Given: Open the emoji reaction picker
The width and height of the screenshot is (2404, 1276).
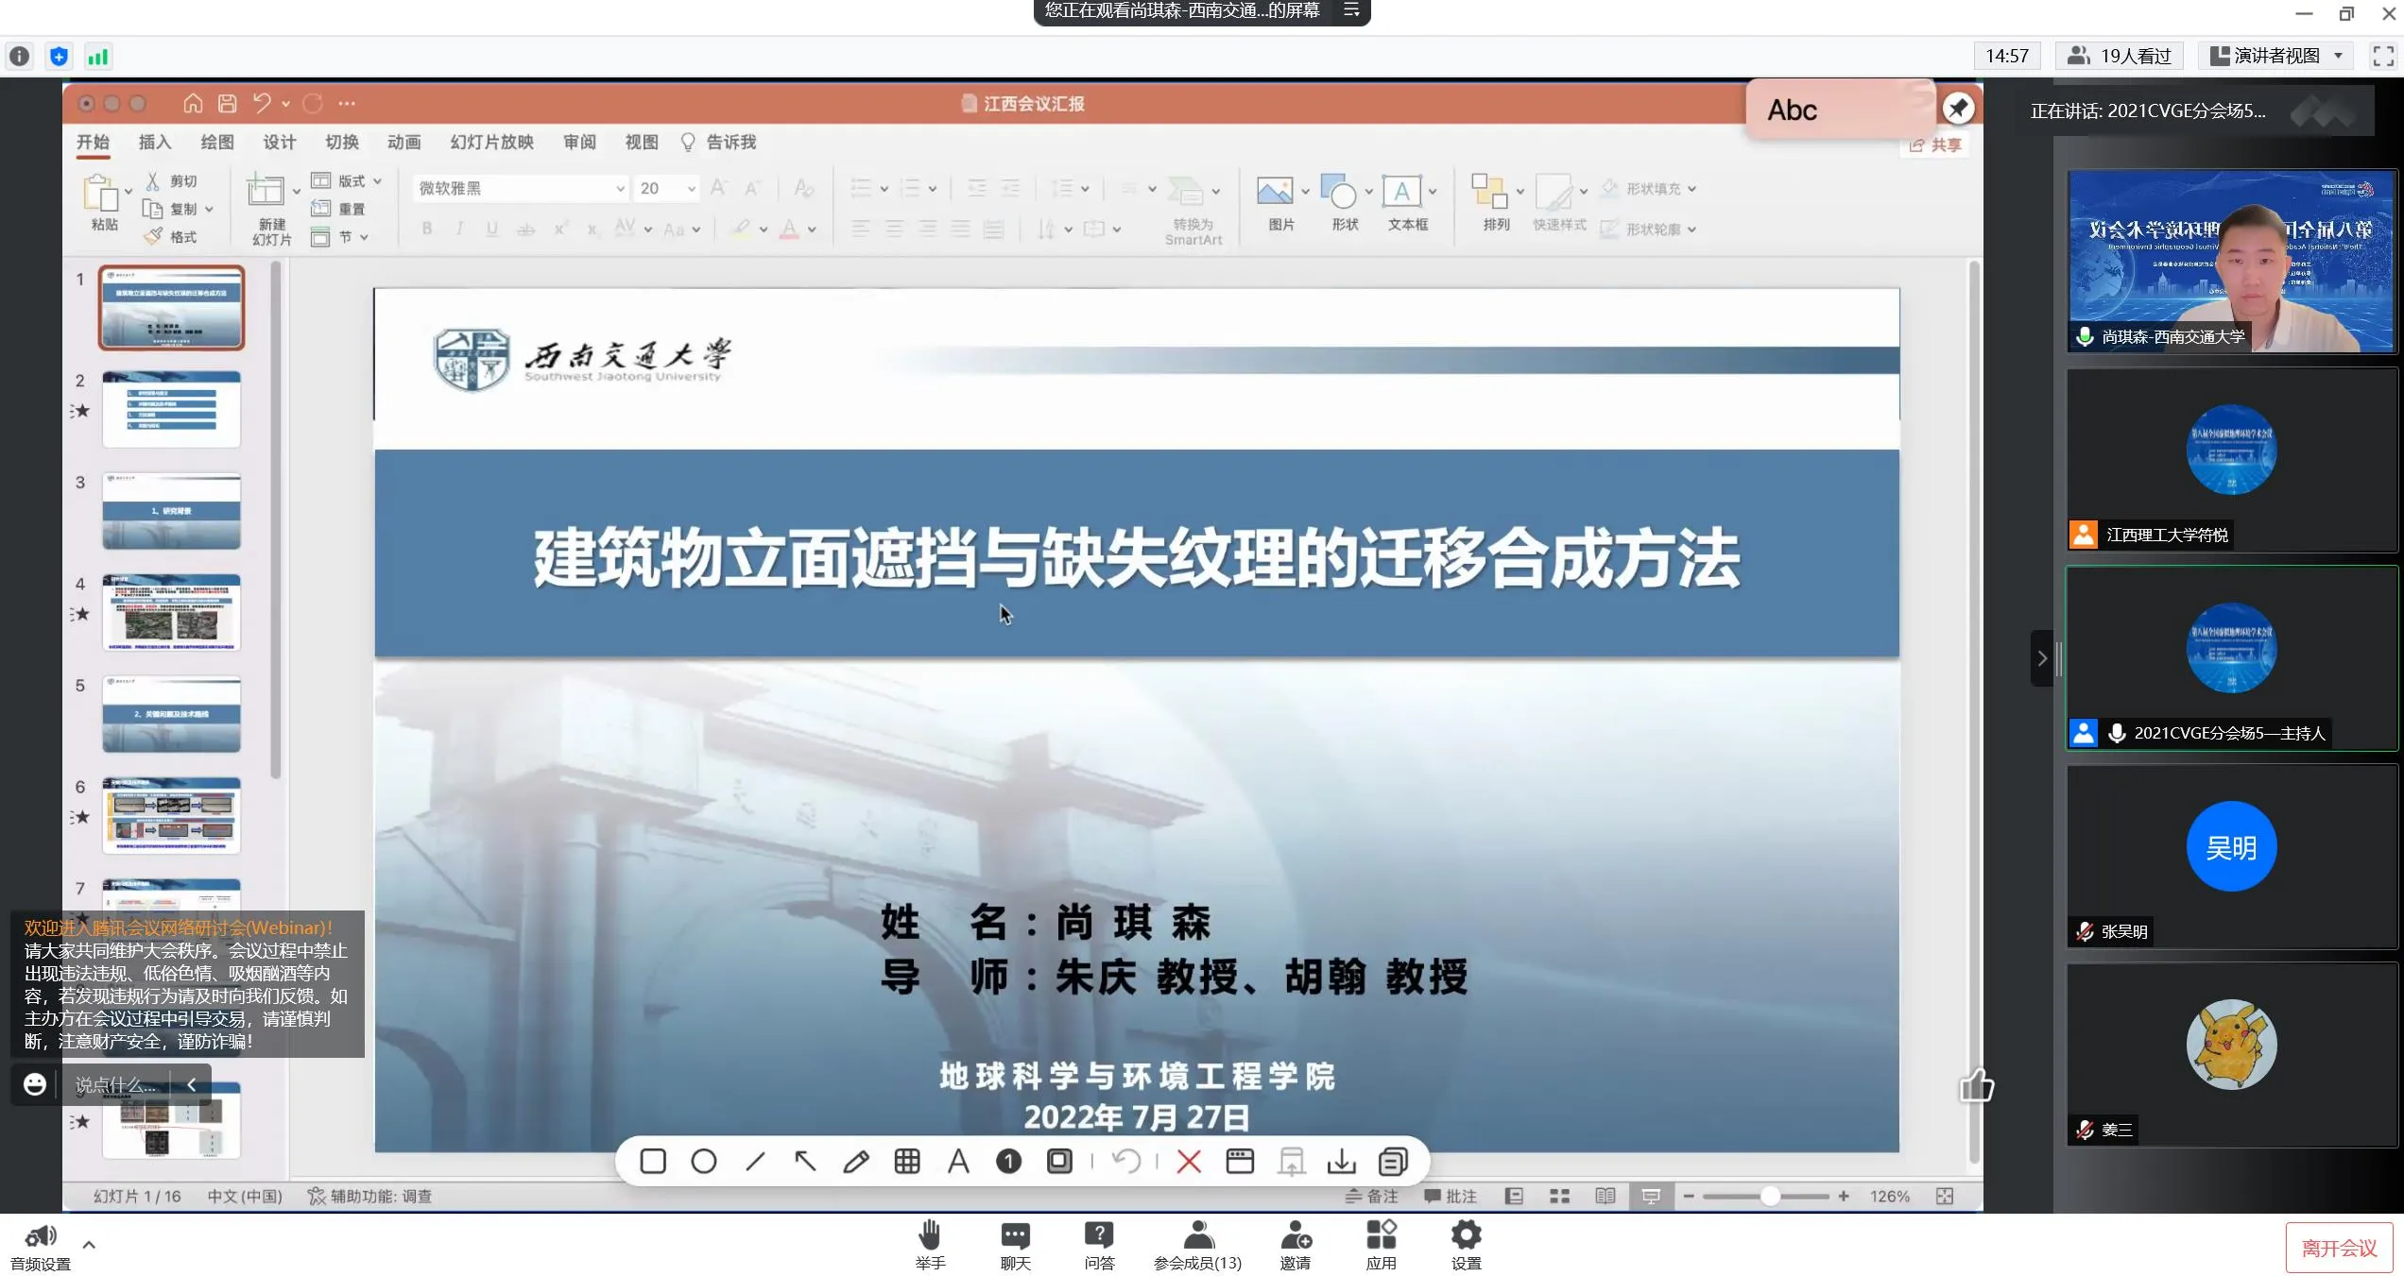Looking at the screenshot, I should (x=35, y=1084).
